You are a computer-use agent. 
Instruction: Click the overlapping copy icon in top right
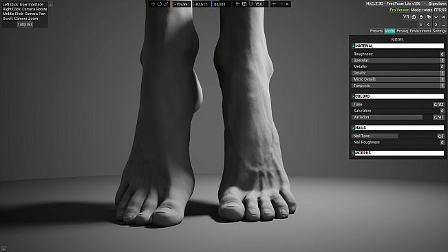tap(429, 17)
